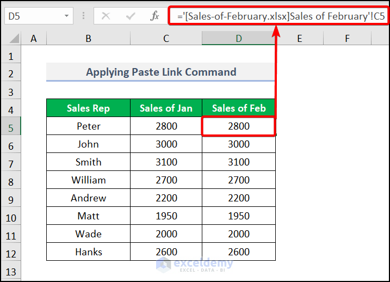The height and width of the screenshot is (282, 390).
Task: Click Hanks' Sales of Jan value 2600
Action: 166,252
